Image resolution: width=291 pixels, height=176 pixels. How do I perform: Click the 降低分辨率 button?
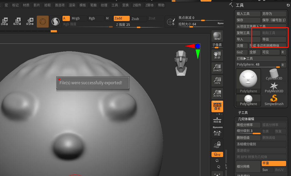point(248,125)
